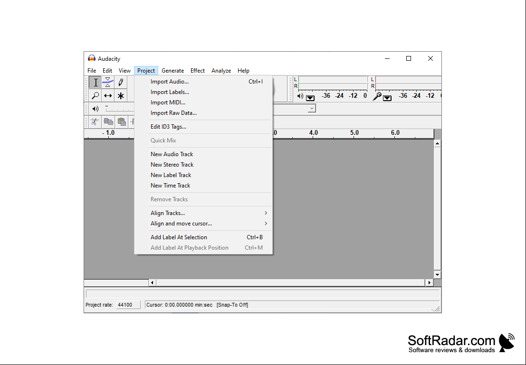Click the output volume speaker icon in mixer toolbar
This screenshot has height=365, width=526.
click(x=96, y=109)
